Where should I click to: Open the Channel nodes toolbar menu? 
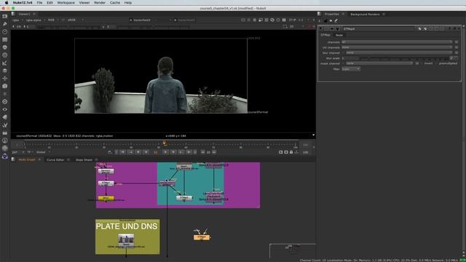pyautogui.click(x=5, y=39)
